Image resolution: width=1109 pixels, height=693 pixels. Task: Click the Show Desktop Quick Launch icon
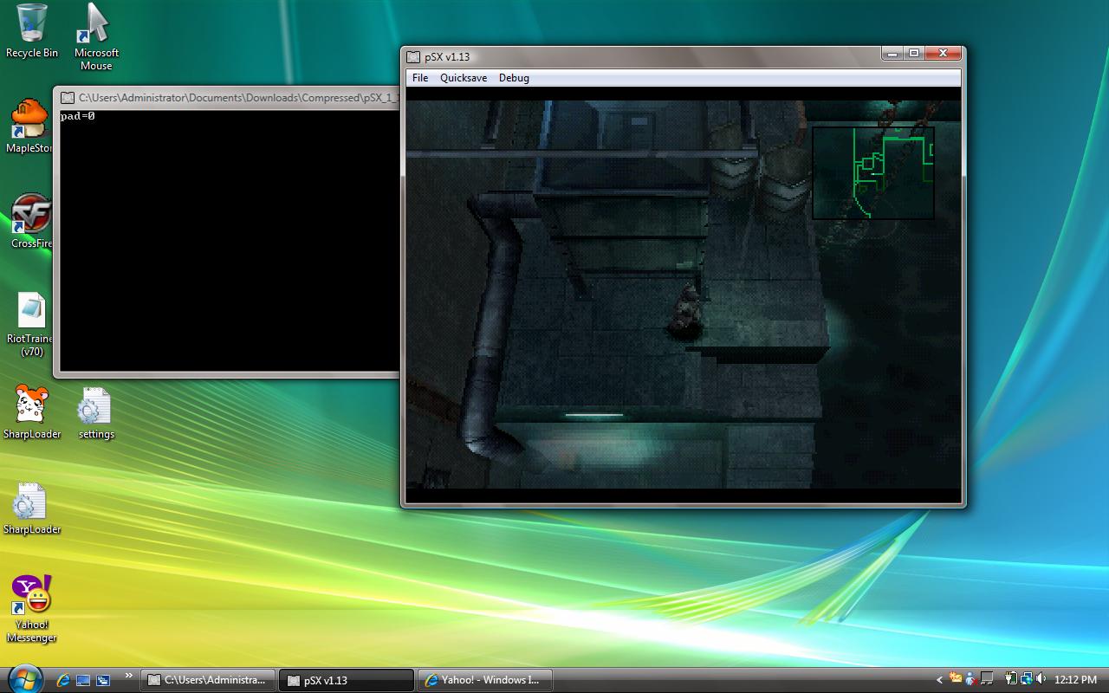pyautogui.click(x=83, y=680)
